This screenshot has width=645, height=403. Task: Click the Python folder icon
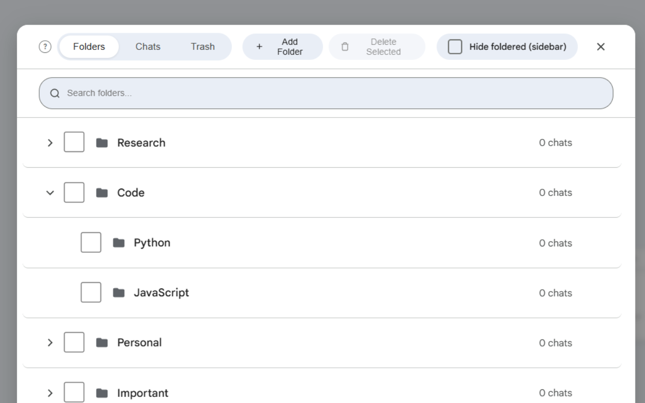119,243
